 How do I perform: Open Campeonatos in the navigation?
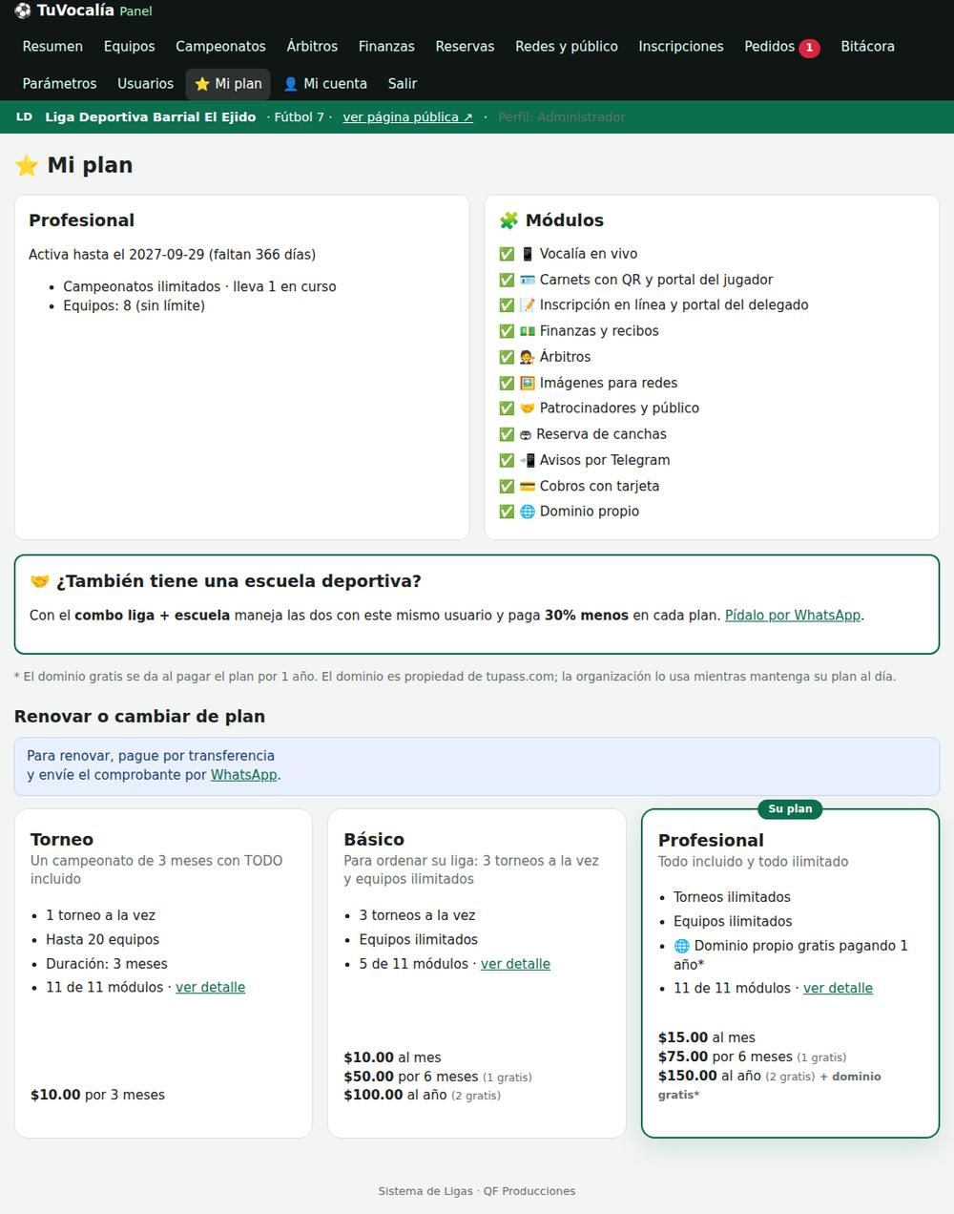[x=220, y=46]
